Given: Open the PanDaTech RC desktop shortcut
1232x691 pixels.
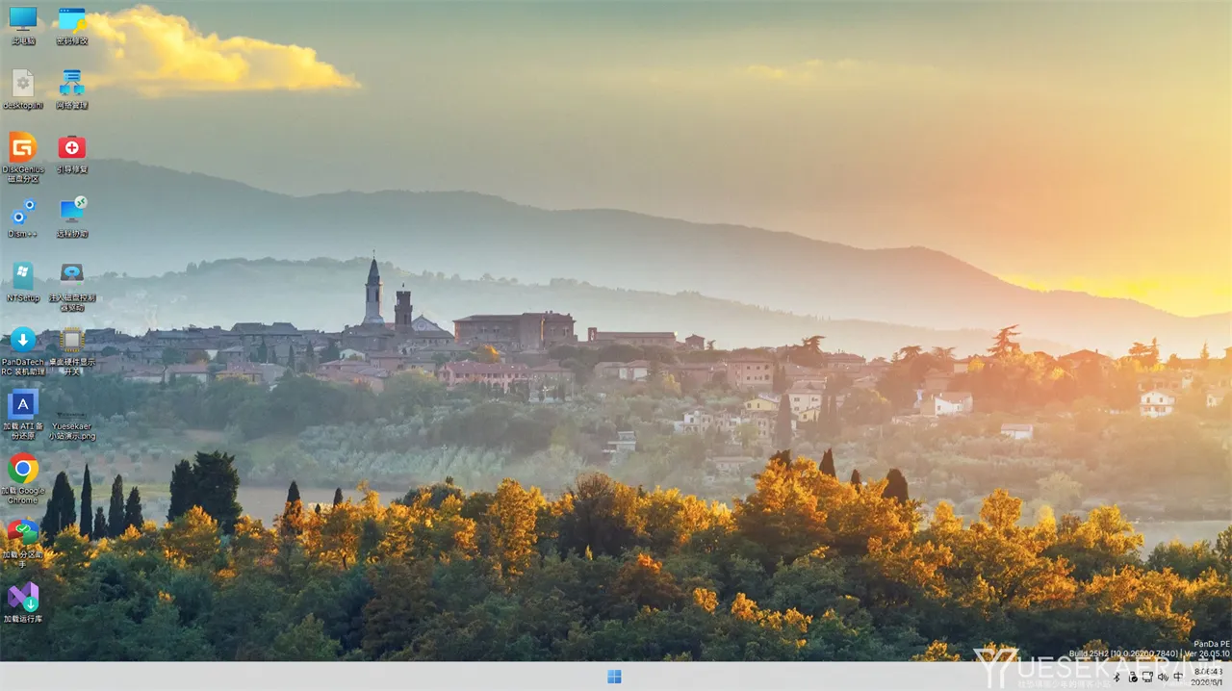Looking at the screenshot, I should point(23,350).
